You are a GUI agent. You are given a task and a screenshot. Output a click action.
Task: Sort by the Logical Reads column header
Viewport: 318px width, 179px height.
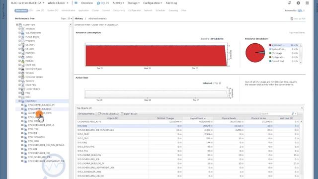tap(198, 118)
